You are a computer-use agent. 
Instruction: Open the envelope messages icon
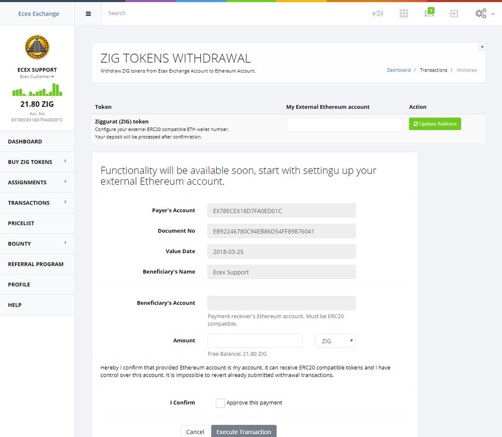point(430,13)
